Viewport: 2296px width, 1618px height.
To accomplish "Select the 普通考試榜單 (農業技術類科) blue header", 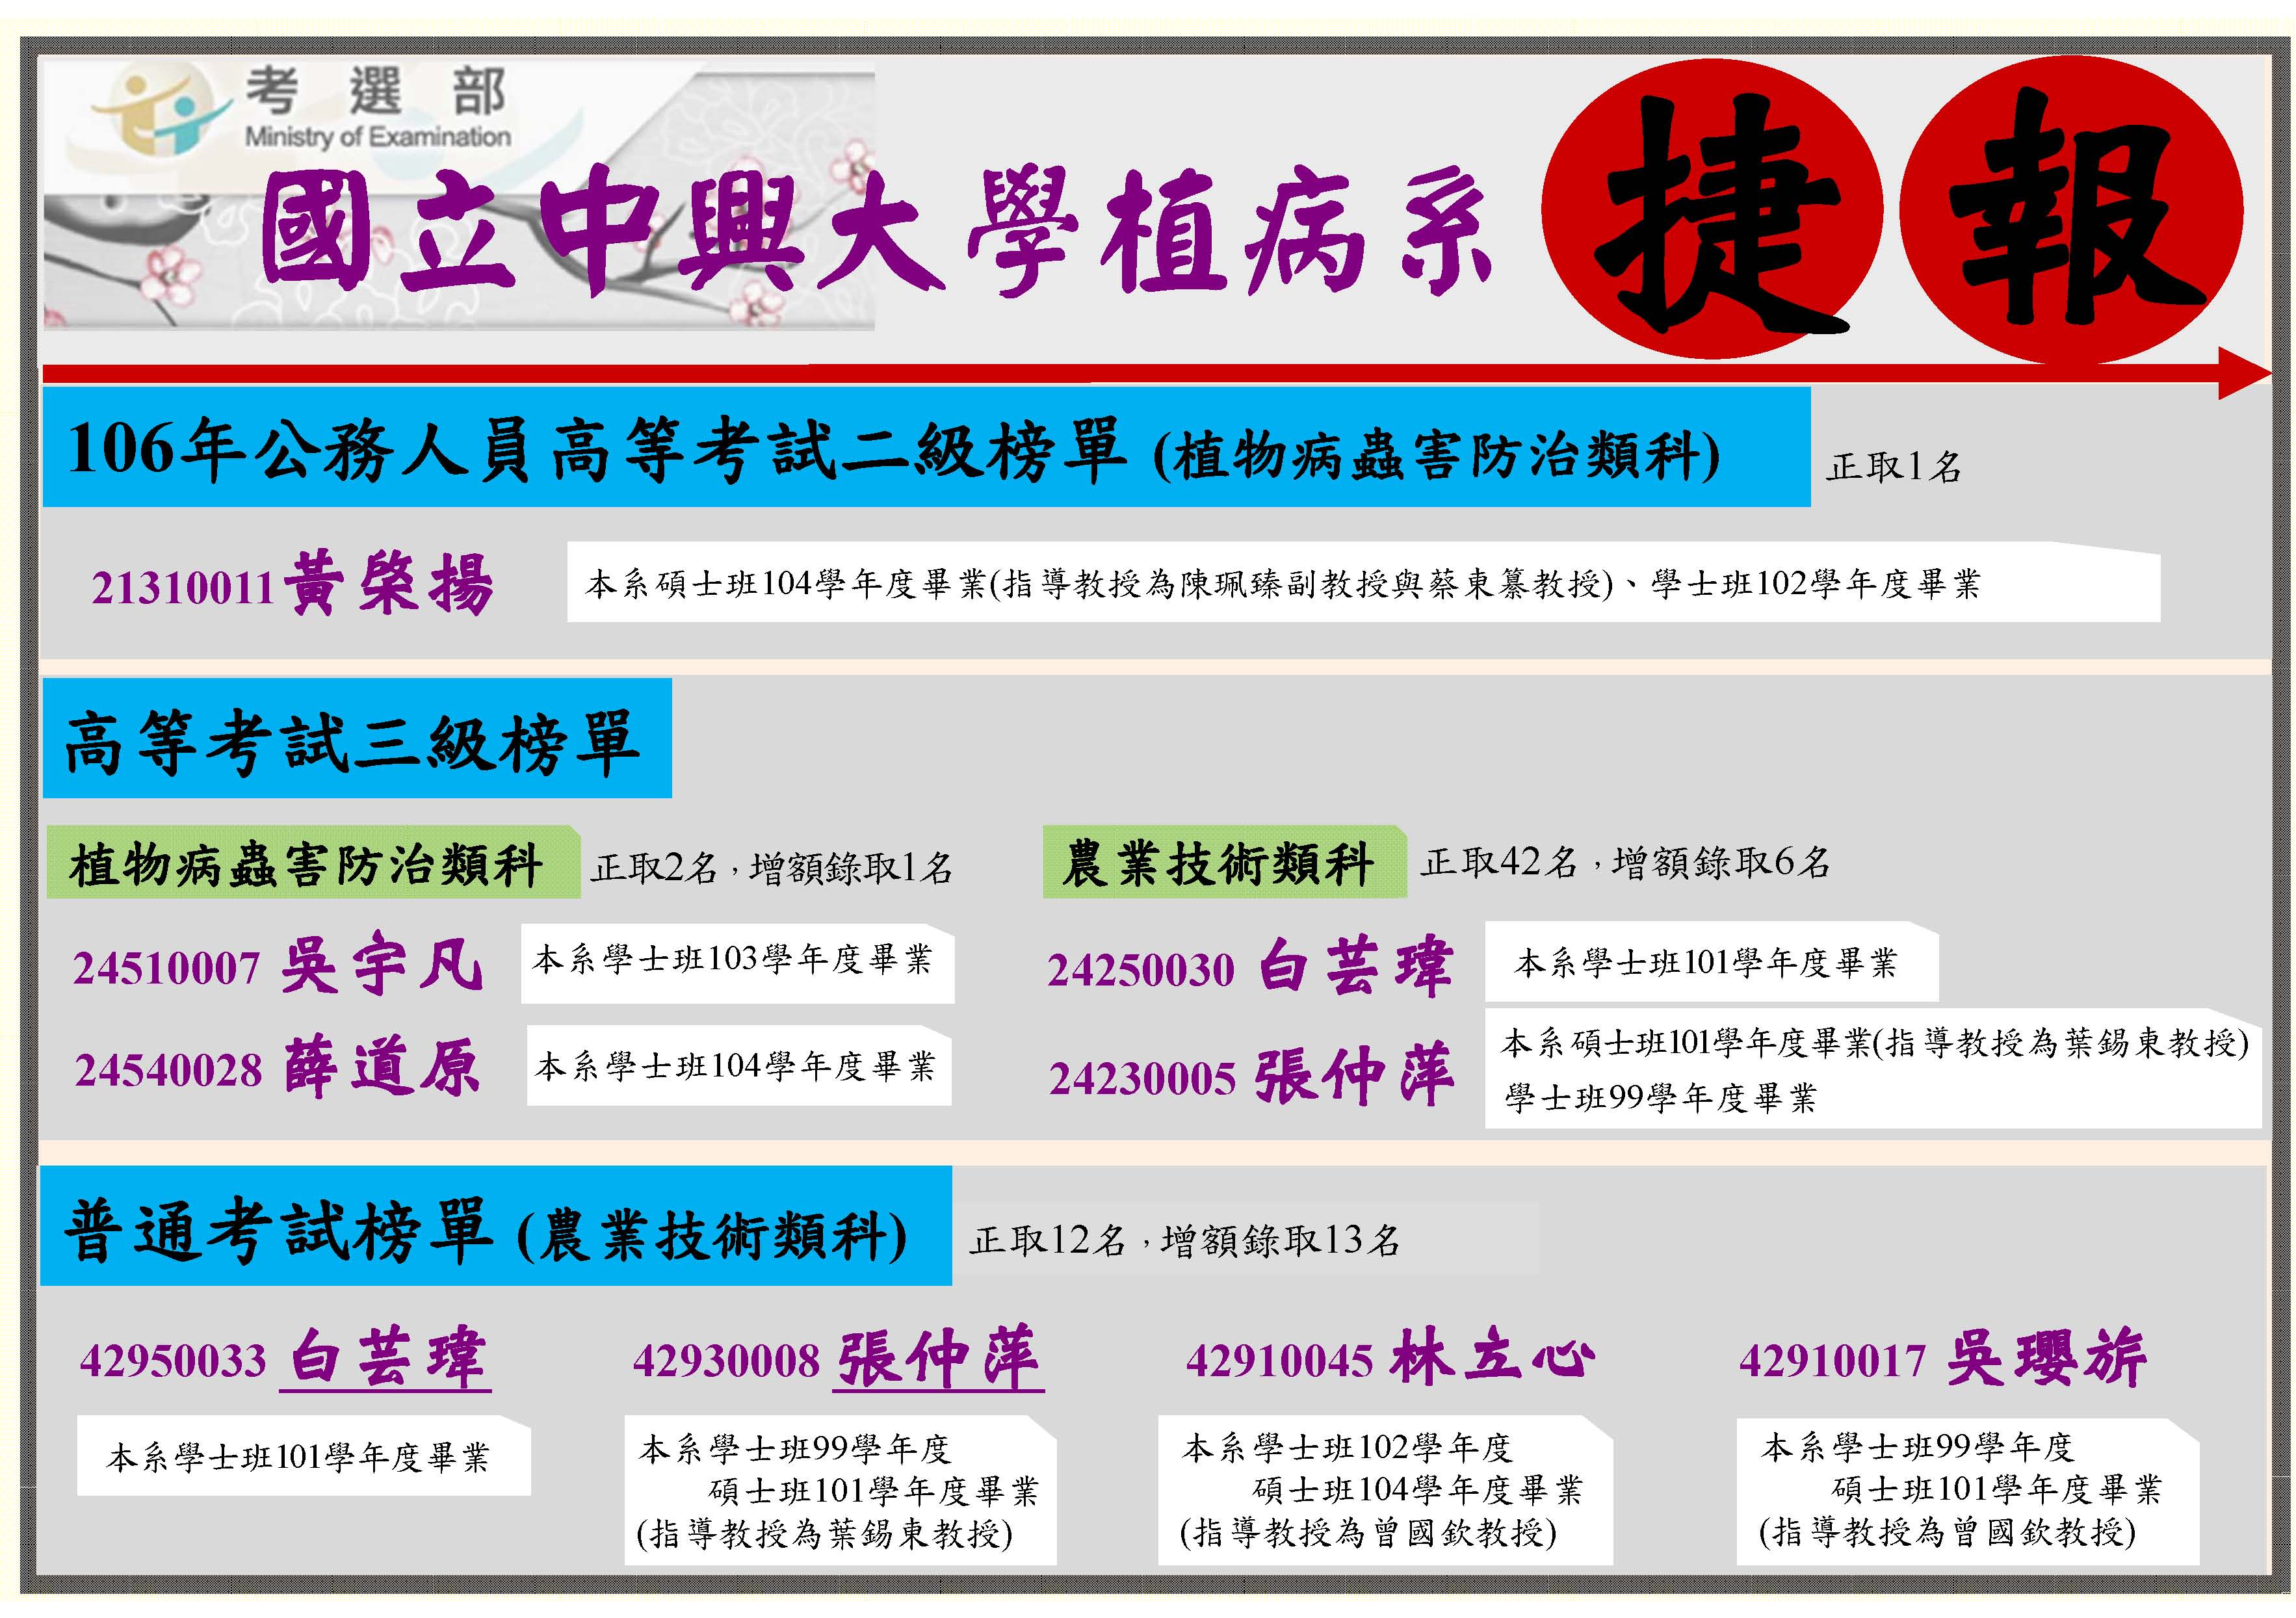I will (496, 1225).
